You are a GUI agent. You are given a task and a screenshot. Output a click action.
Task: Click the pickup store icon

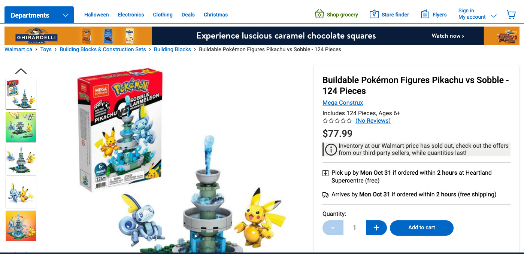(x=325, y=173)
